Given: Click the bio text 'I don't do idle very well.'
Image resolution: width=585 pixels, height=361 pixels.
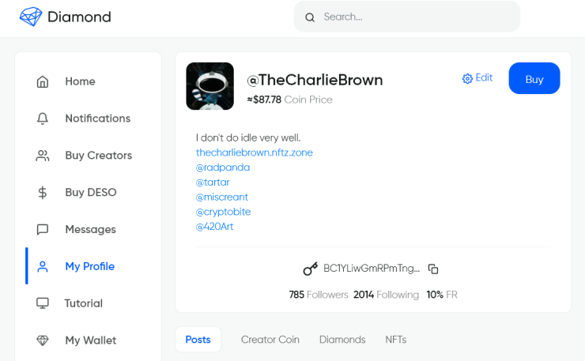Looking at the screenshot, I should pyautogui.click(x=248, y=137).
